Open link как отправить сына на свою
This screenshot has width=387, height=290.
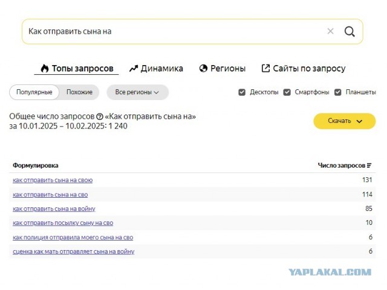53,180
